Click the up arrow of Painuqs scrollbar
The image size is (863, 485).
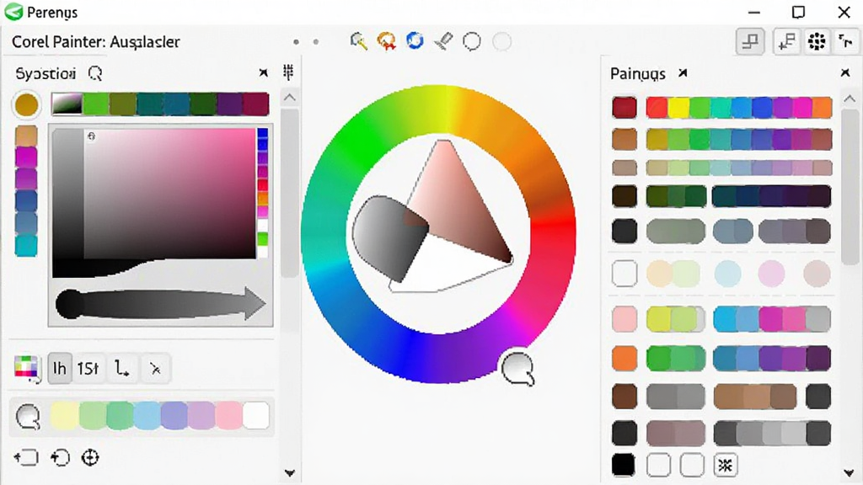pos(850,99)
